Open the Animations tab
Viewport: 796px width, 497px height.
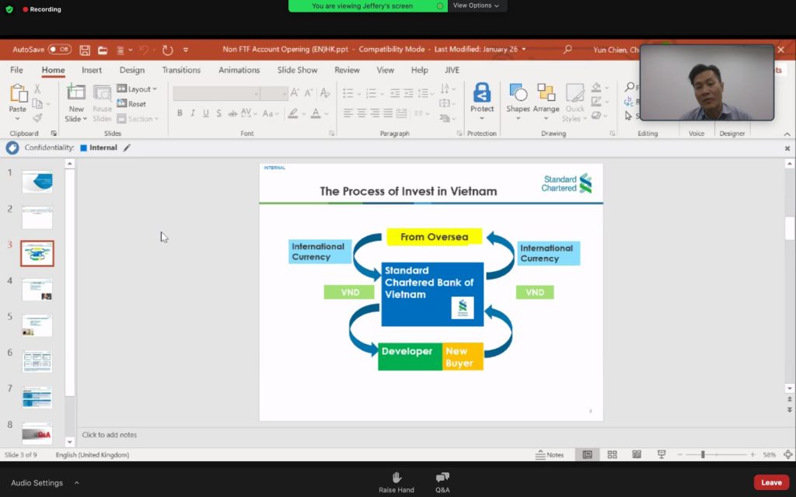tap(239, 70)
